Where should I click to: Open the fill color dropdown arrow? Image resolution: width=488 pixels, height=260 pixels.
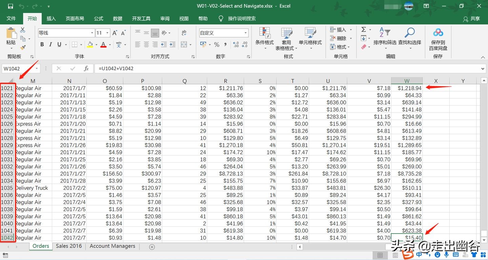point(96,45)
